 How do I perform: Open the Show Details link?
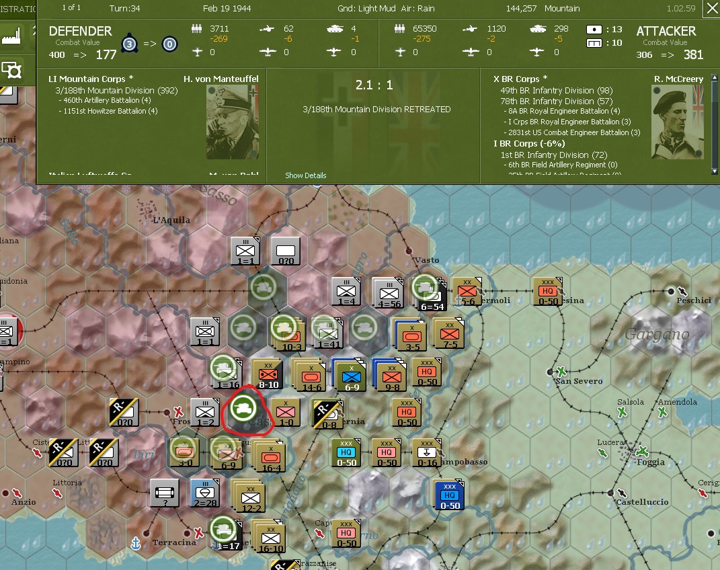(305, 175)
